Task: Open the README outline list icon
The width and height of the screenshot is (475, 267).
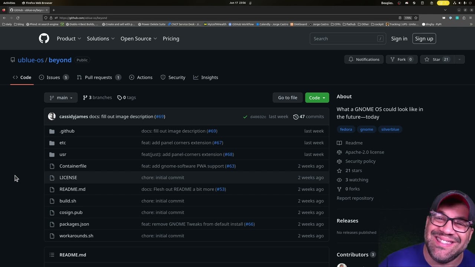Action: click(52, 255)
